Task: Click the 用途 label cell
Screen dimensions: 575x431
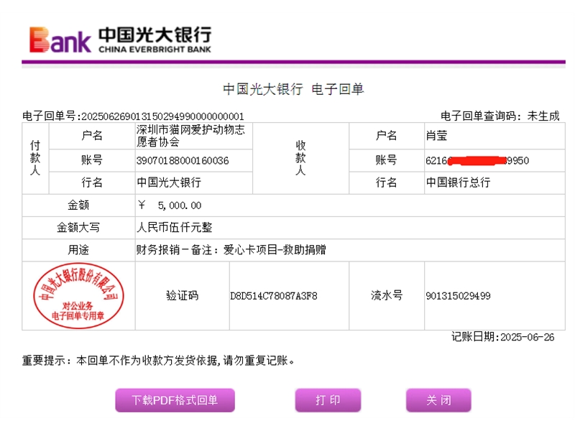Action: click(x=78, y=250)
